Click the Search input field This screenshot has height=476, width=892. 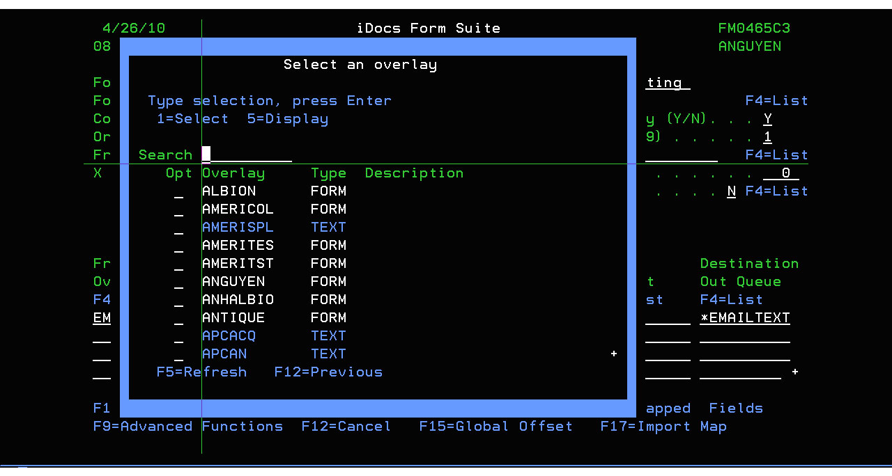click(247, 155)
